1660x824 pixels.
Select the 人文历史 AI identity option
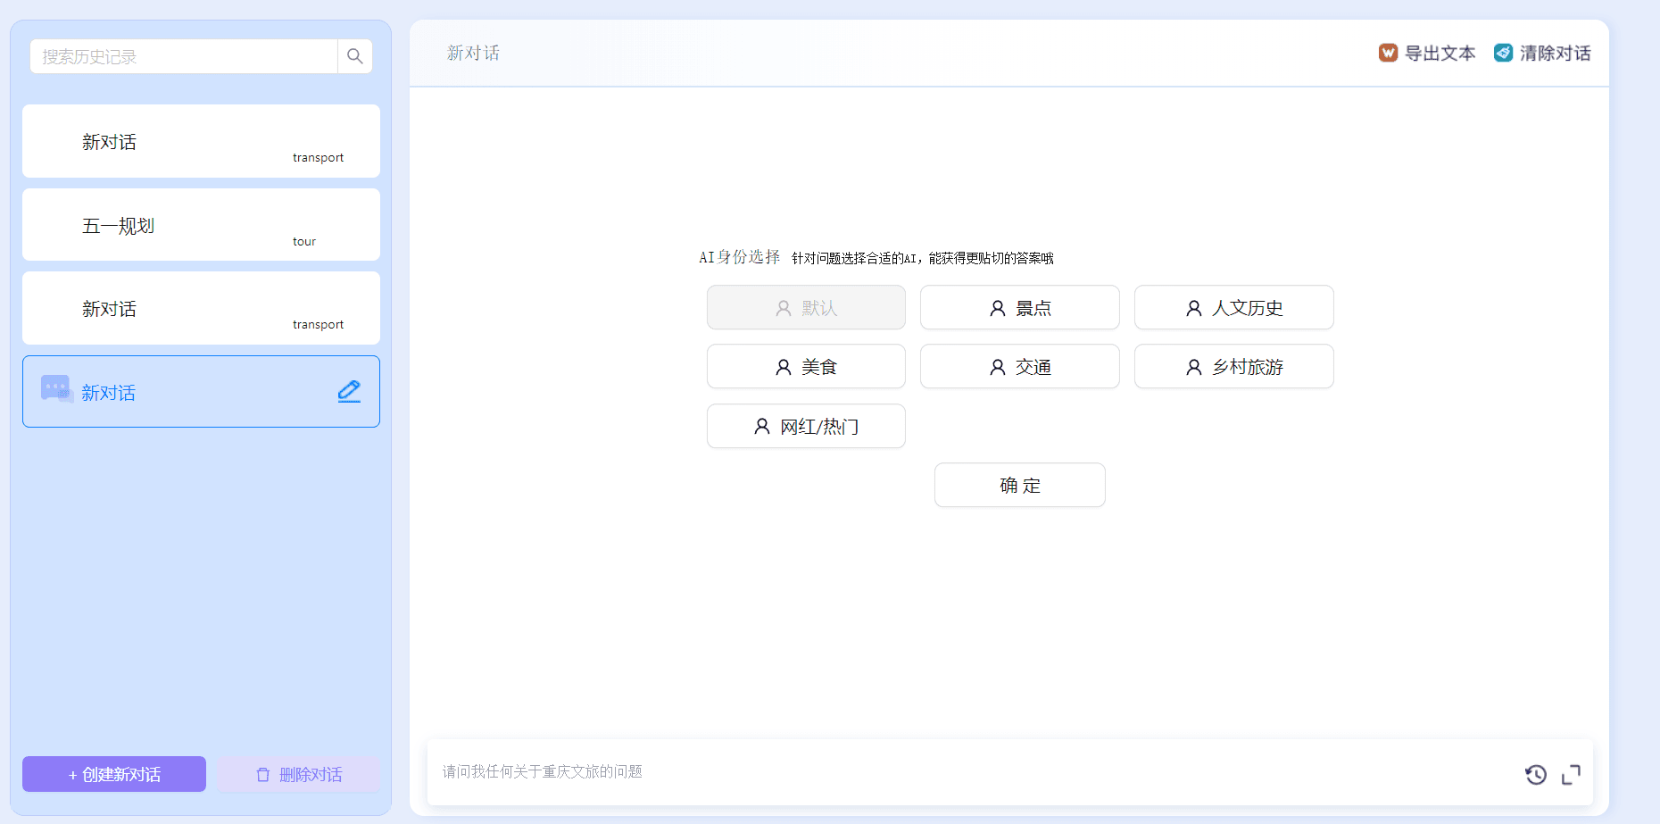[x=1233, y=308]
